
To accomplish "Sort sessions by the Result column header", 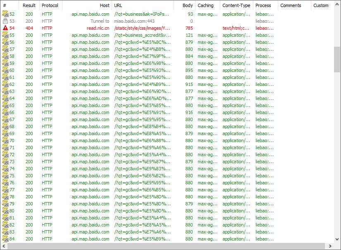I will (29, 5).
